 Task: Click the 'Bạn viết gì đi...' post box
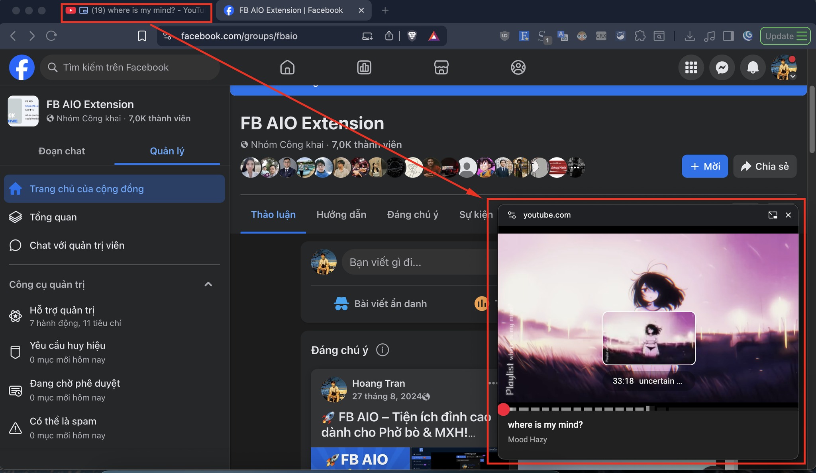(420, 262)
